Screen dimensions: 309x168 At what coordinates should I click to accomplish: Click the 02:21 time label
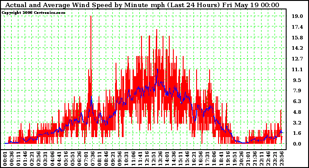pyautogui.click(x=32, y=159)
